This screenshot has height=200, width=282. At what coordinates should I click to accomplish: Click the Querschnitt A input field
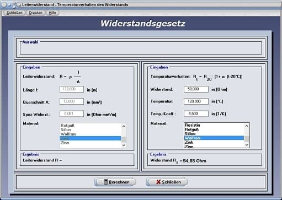(x=72, y=101)
